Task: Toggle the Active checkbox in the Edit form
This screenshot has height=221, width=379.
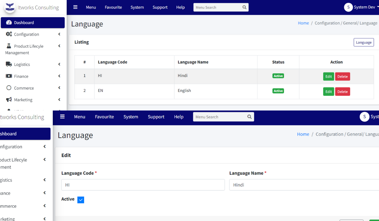Action: (81, 200)
